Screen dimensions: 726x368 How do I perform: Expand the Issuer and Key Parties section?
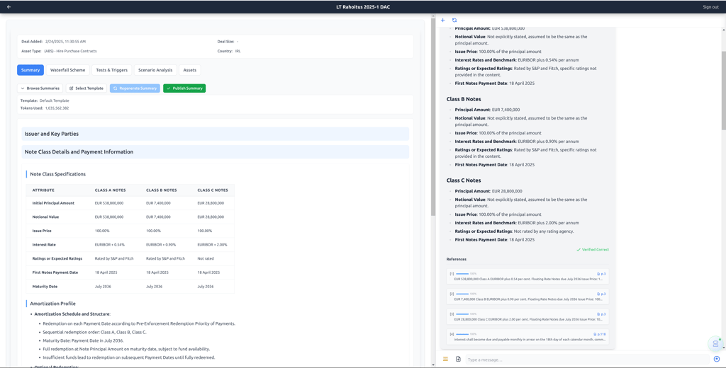[216, 134]
